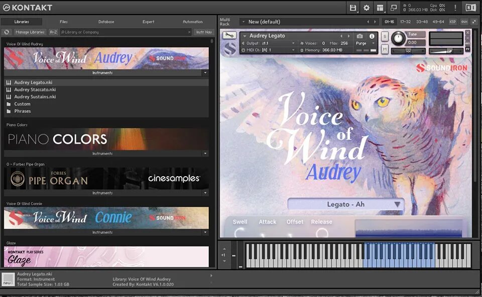Expand info pane arrow at bottom

point(211,275)
